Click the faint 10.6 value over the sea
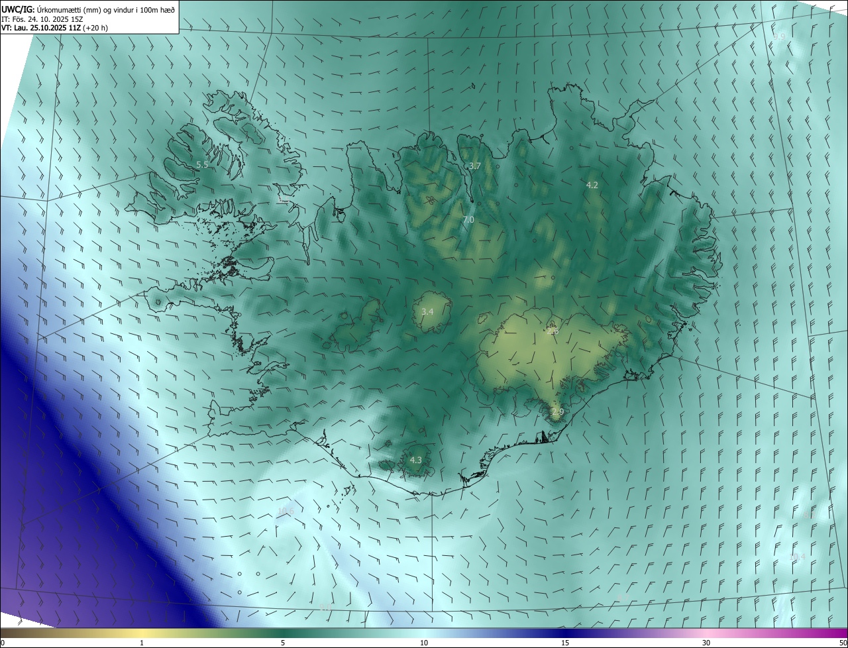Image resolution: width=848 pixels, height=648 pixels. click(x=286, y=511)
